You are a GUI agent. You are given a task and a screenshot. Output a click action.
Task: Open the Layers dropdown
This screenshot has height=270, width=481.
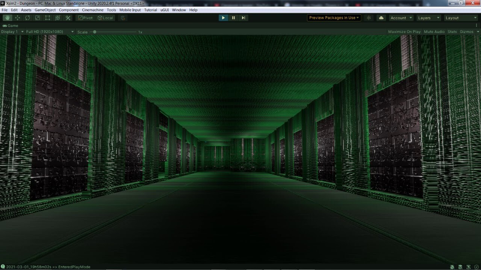[x=428, y=18]
